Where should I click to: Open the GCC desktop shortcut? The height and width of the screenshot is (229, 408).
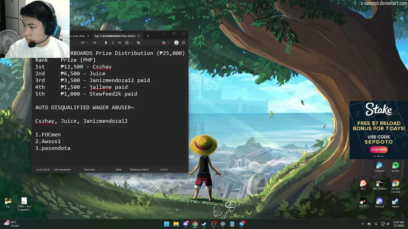click(363, 185)
